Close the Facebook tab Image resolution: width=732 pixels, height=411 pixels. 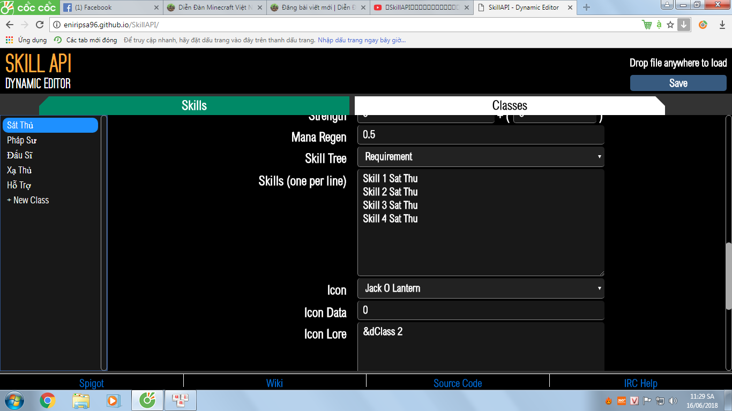156,7
